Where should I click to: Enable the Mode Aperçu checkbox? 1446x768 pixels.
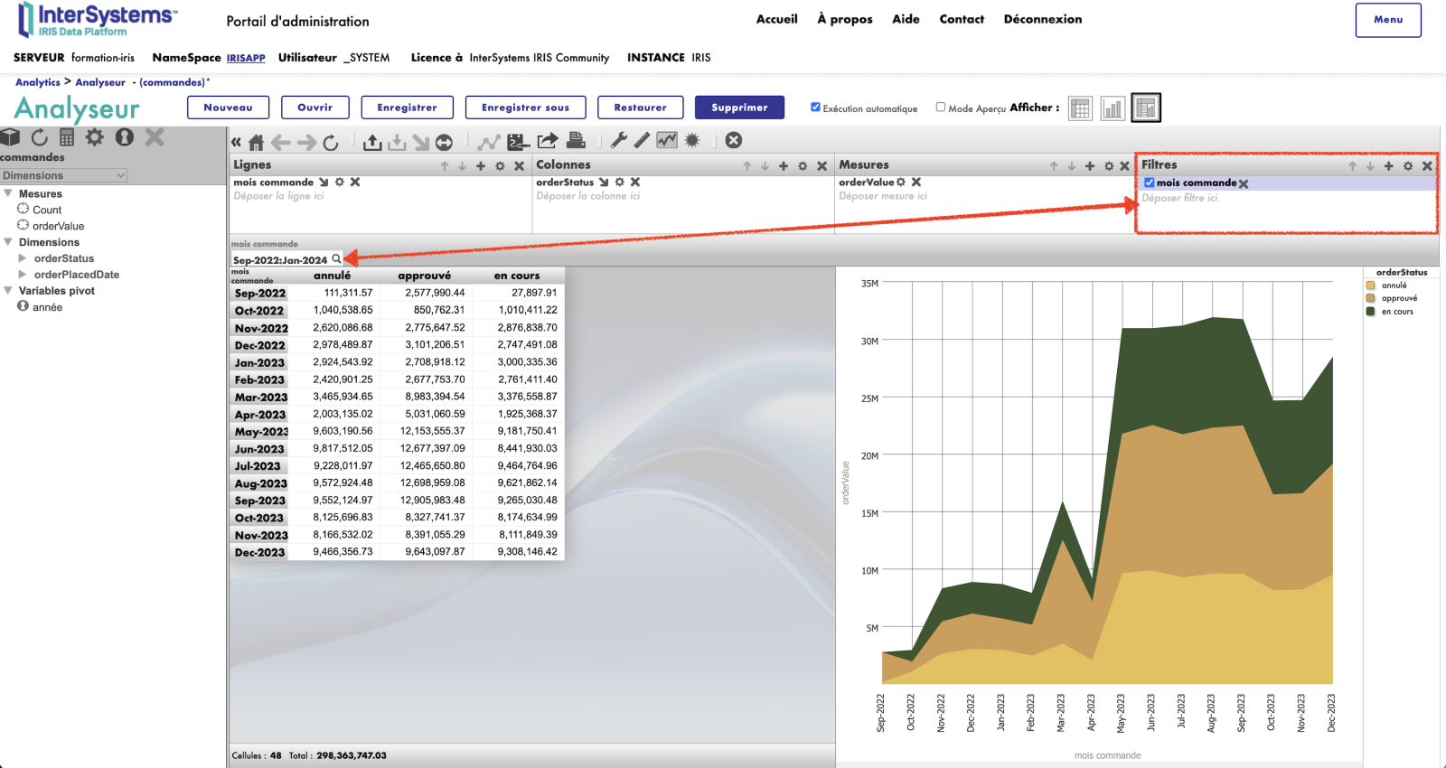pyautogui.click(x=941, y=108)
